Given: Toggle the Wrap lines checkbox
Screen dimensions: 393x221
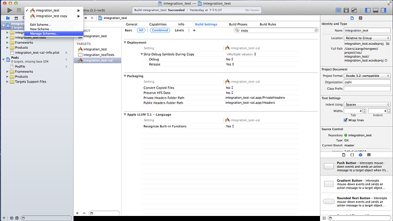Looking at the screenshot, I should pyautogui.click(x=346, y=120).
